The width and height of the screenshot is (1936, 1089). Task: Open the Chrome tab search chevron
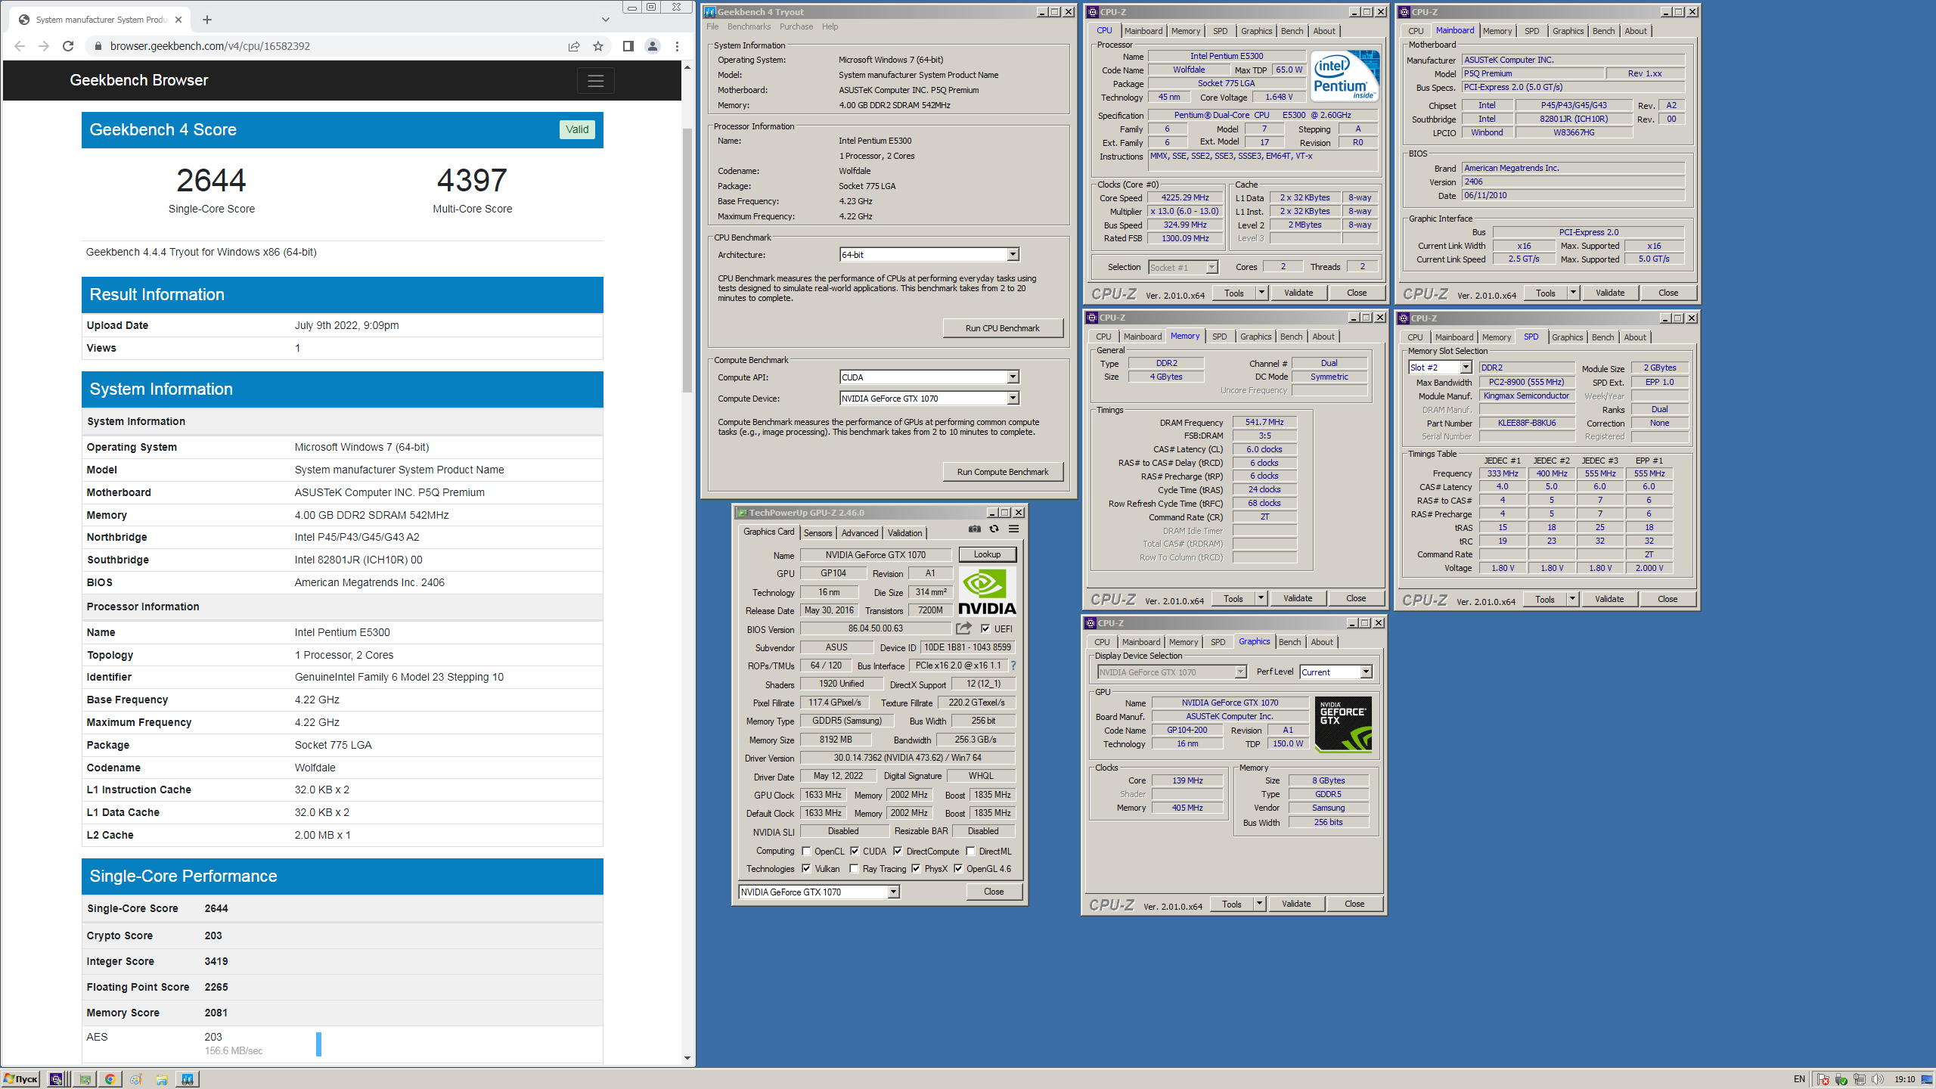[605, 20]
